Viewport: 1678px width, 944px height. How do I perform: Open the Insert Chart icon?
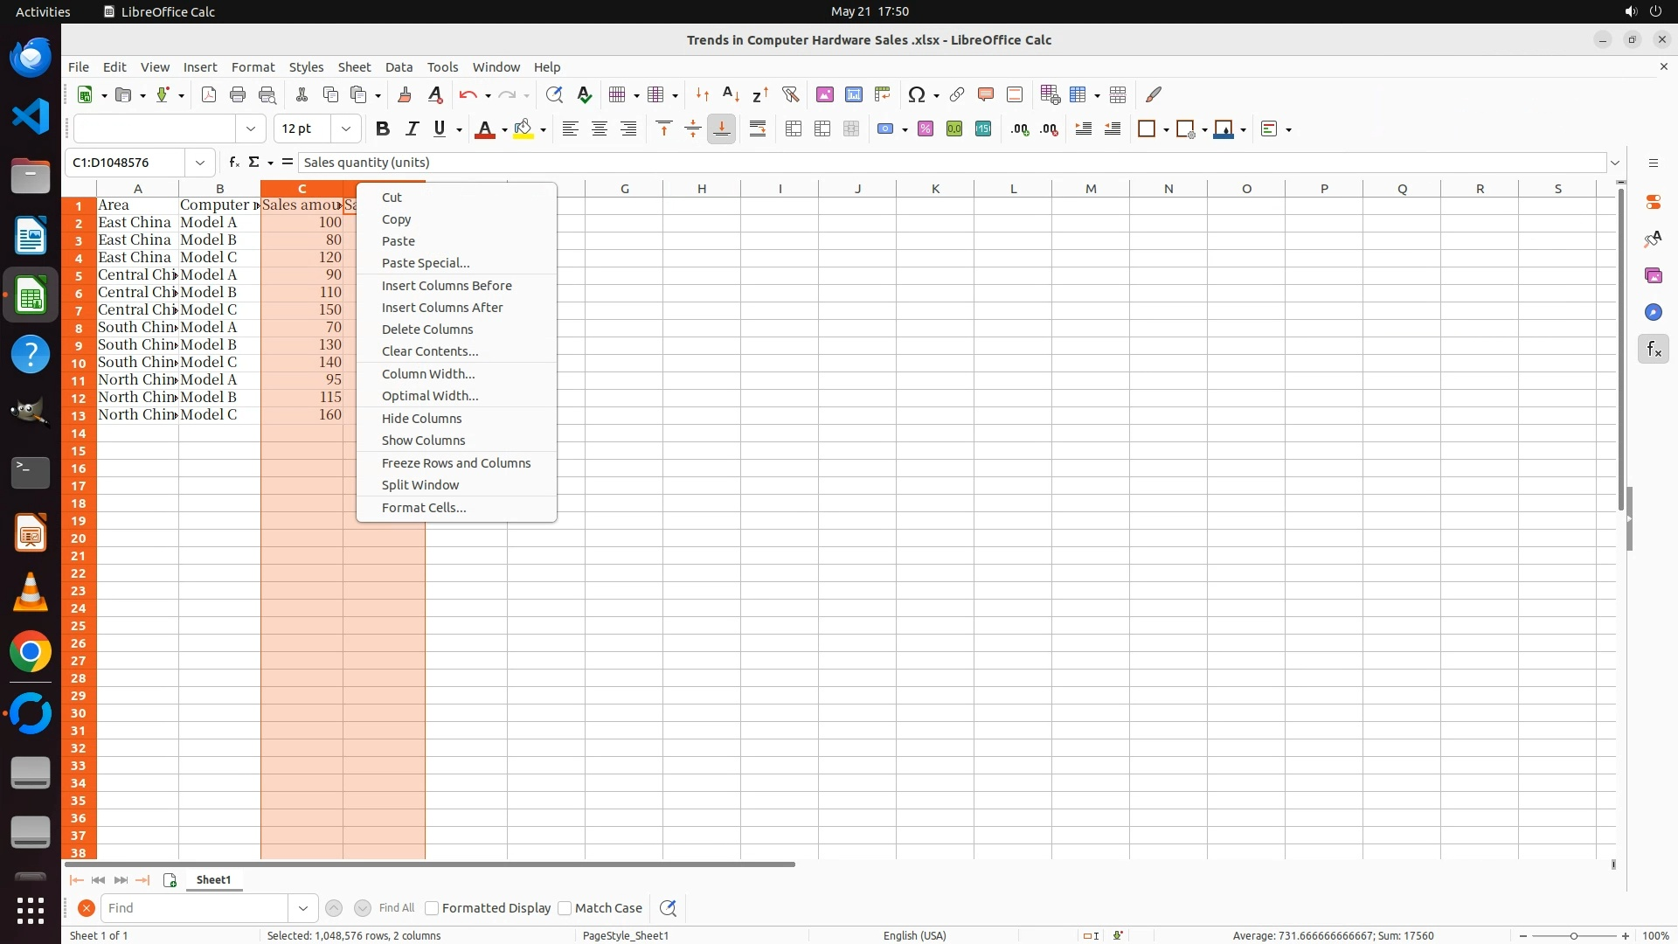[854, 94]
